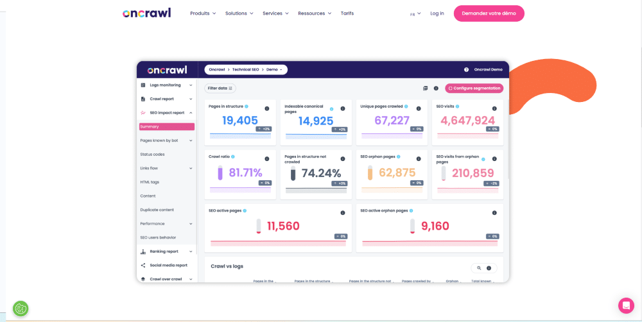This screenshot has height=322, width=642.
Task: Collapse the SEO impact report section
Action: [x=167, y=113]
